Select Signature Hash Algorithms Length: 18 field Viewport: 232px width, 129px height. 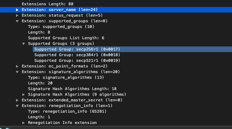coord(72,89)
